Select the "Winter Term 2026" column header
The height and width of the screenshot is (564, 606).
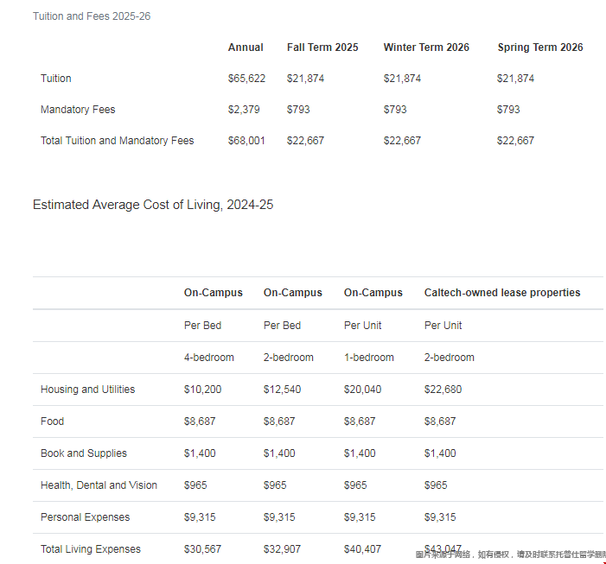tap(426, 48)
